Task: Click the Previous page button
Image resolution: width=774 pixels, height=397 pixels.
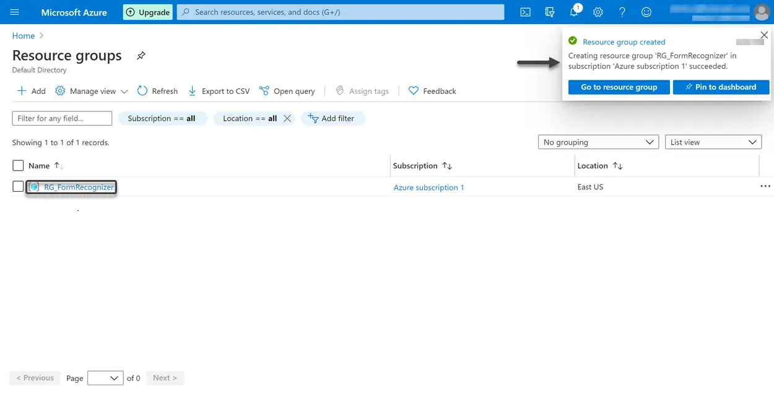Action: pyautogui.click(x=35, y=378)
